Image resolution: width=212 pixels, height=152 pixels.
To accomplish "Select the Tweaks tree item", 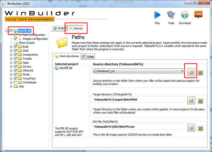I will click(x=27, y=59).
